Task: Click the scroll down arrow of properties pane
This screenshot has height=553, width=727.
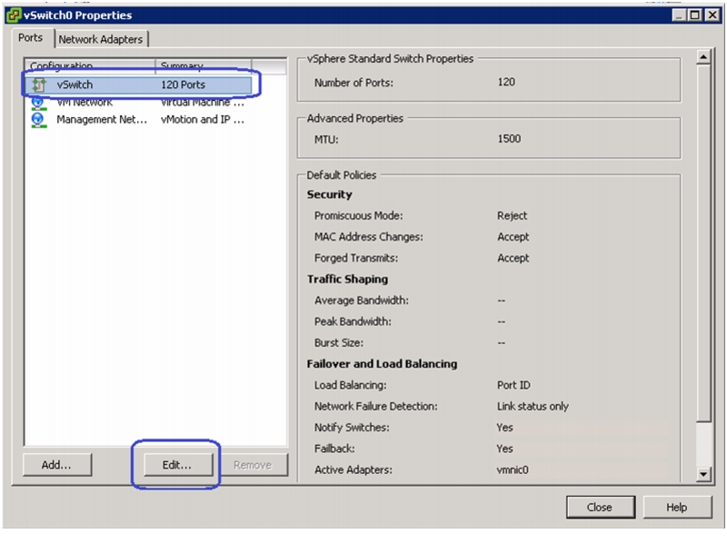Action: click(x=703, y=474)
